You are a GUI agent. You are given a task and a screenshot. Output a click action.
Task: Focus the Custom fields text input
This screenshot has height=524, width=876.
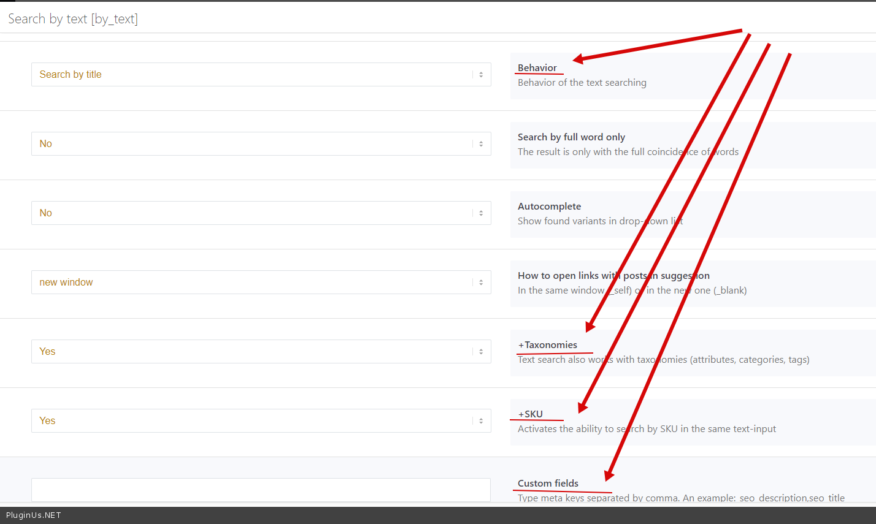pos(261,490)
